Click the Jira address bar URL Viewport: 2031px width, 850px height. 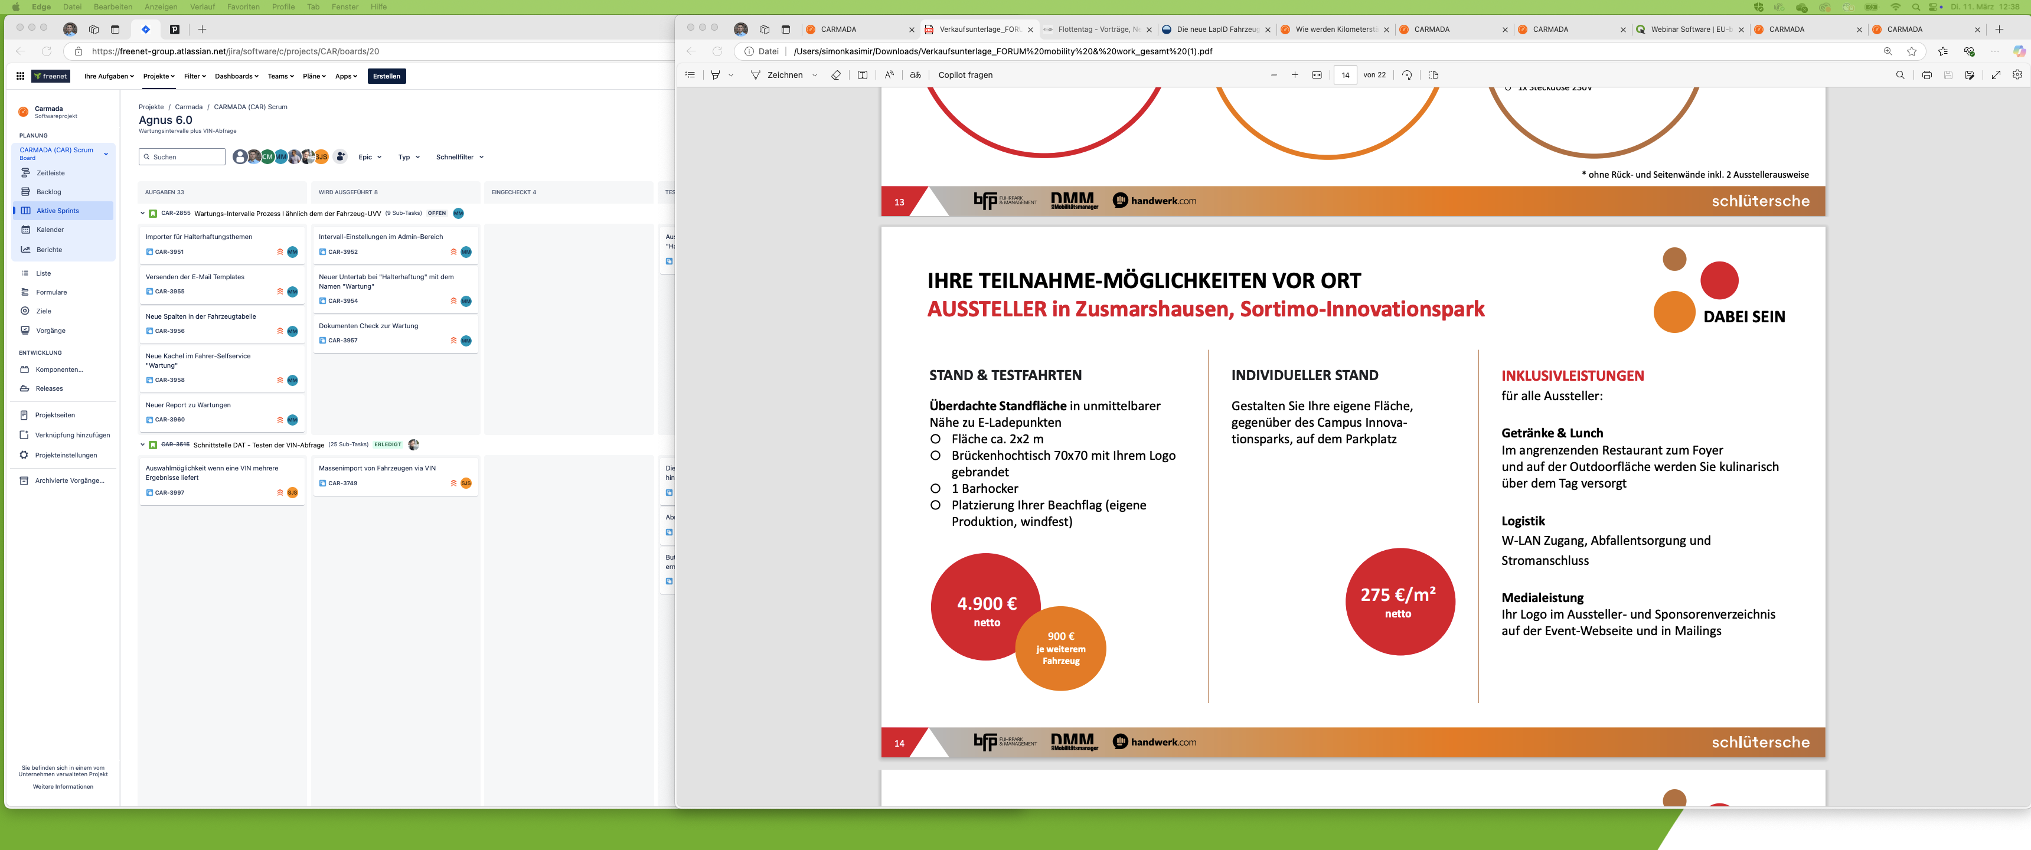tap(235, 51)
